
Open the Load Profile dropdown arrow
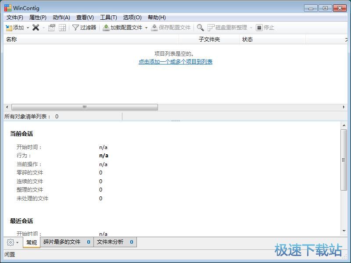point(147,28)
